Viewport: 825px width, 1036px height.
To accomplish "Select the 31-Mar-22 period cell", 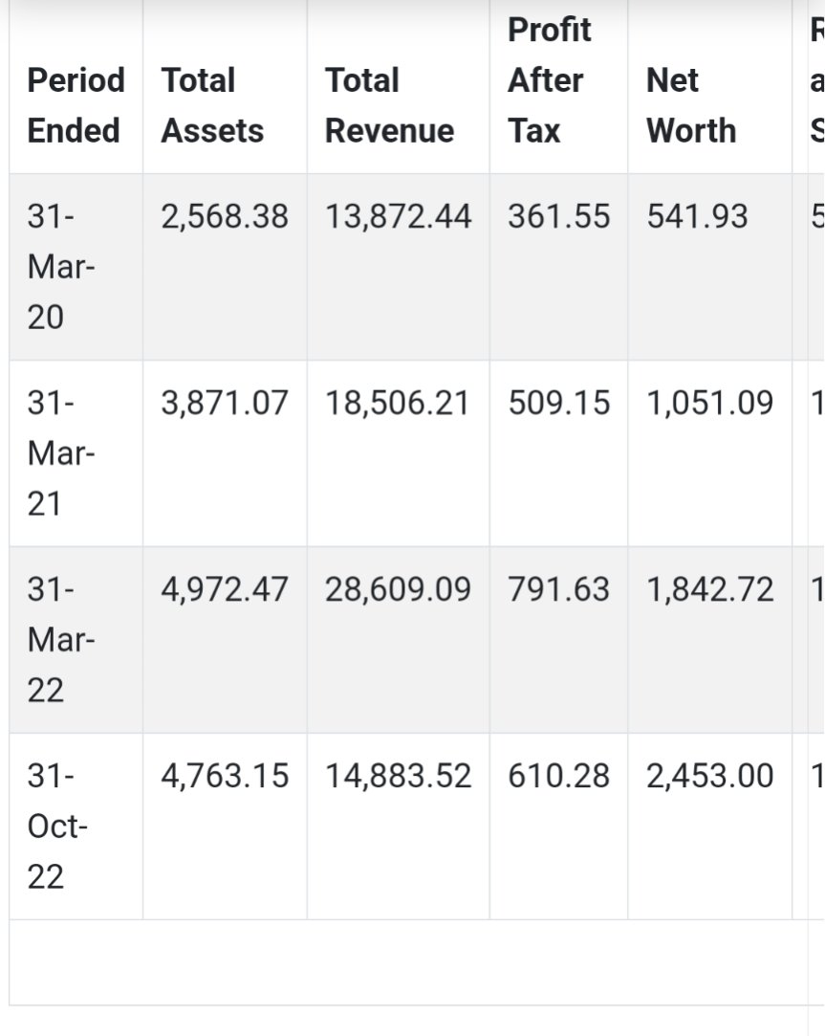I will (61, 640).
